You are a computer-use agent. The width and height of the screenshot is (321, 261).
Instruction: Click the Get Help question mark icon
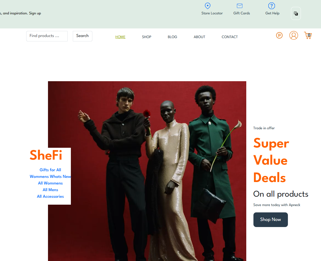[271, 6]
